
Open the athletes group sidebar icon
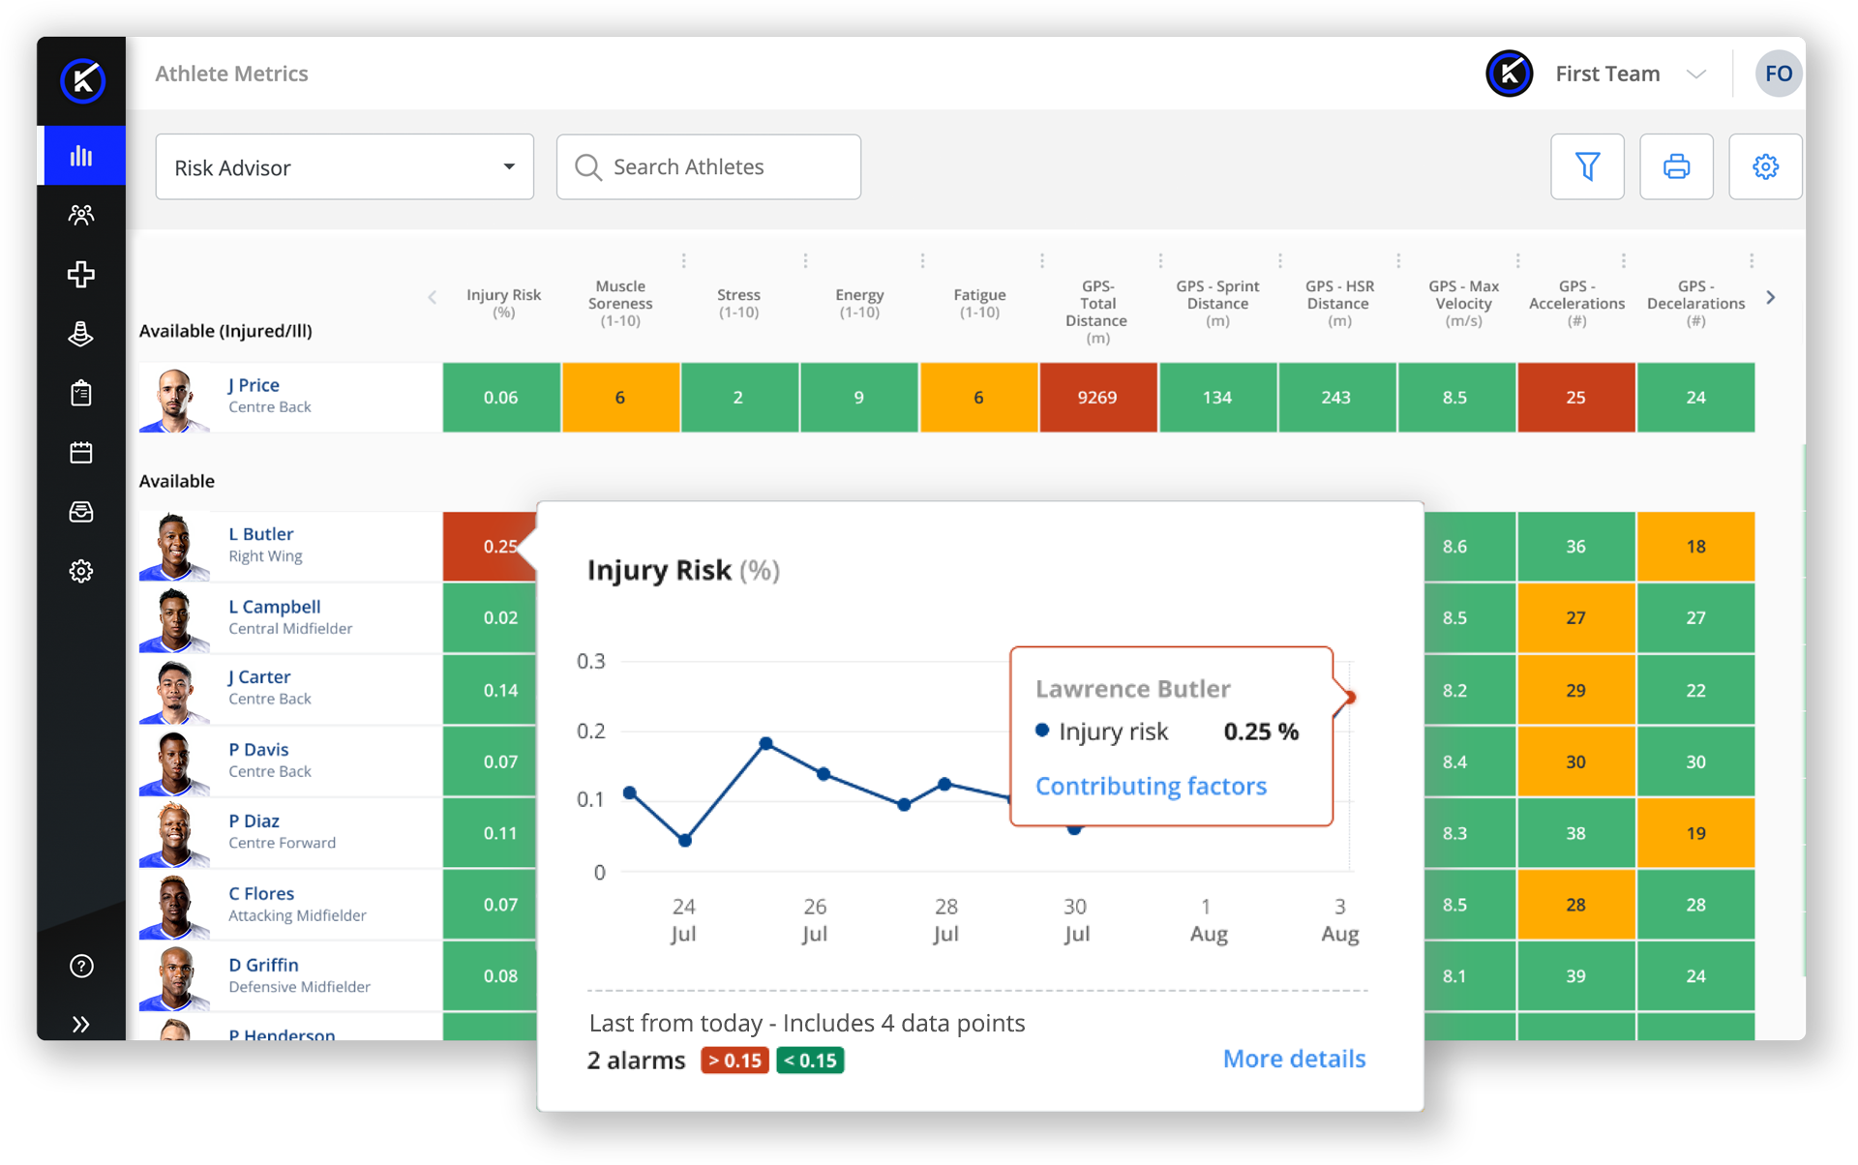81,215
